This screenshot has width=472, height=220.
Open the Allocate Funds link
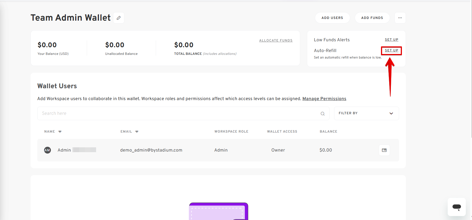point(276,40)
